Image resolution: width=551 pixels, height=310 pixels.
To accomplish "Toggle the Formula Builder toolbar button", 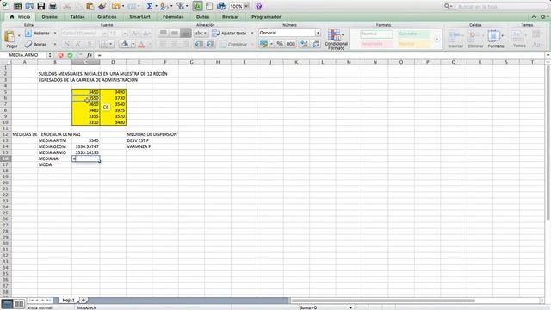I will coord(197,6).
